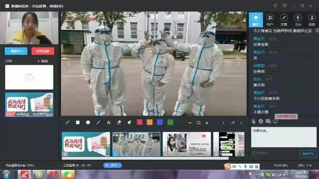Pick the eraser tool
Screen dimensions: 319x179
119,123
